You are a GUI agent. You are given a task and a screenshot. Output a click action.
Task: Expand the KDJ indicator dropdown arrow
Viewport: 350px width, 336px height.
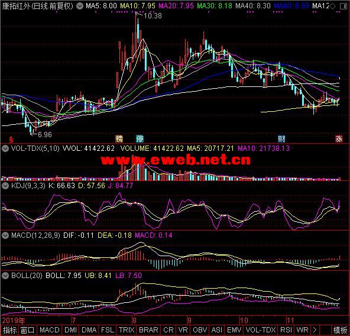[x=5, y=186]
